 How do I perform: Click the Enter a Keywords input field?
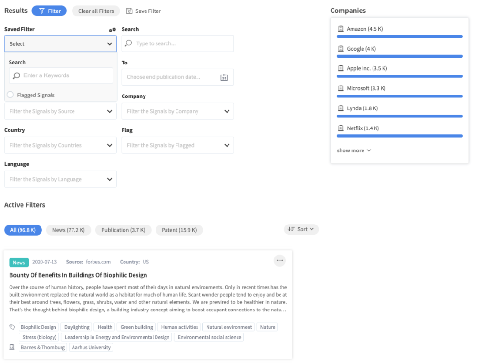point(66,75)
